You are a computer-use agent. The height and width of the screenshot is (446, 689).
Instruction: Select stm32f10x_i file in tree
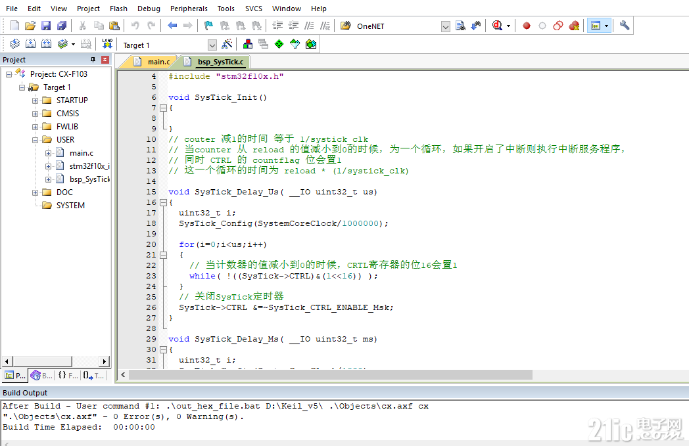(x=89, y=166)
